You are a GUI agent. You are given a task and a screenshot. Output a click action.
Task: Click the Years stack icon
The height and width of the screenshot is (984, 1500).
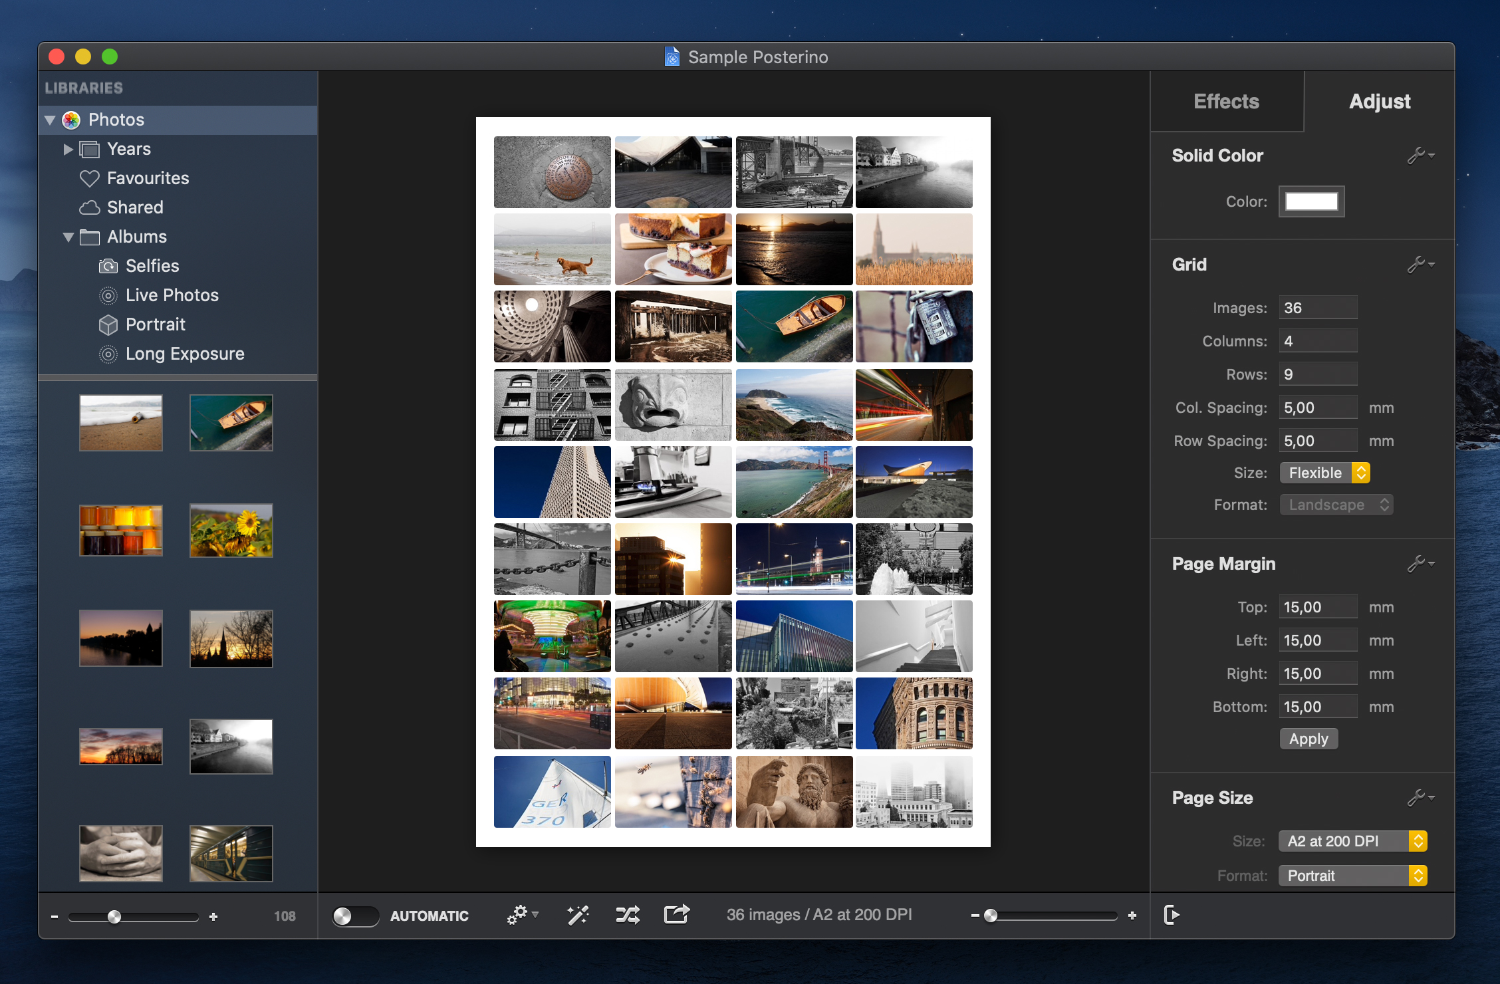point(89,149)
